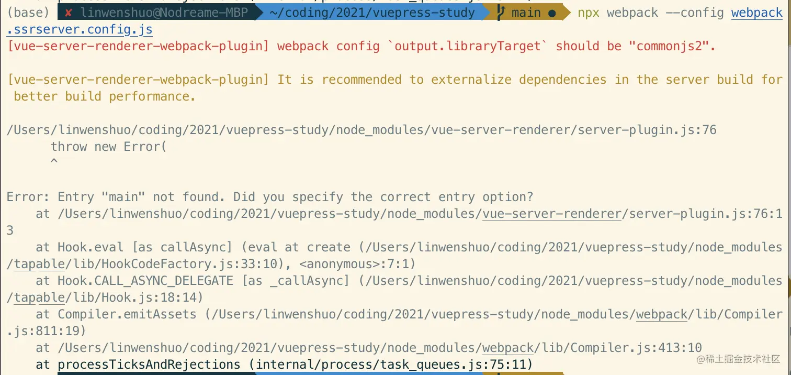This screenshot has height=375, width=791.
Task: Open underlined "webpack" in Compiler.js:413:10 line
Action: 508,348
